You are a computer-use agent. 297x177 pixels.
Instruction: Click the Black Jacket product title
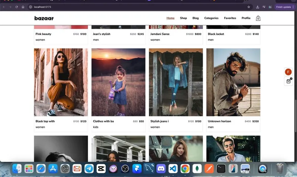tap(216, 34)
